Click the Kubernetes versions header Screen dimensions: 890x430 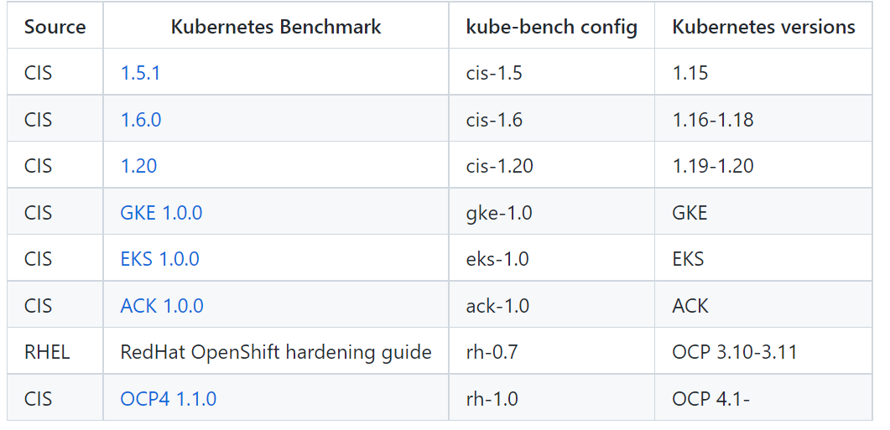coord(763,27)
